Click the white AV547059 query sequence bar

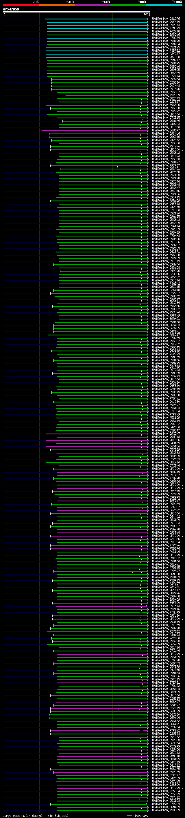pyautogui.click(x=76, y=12)
